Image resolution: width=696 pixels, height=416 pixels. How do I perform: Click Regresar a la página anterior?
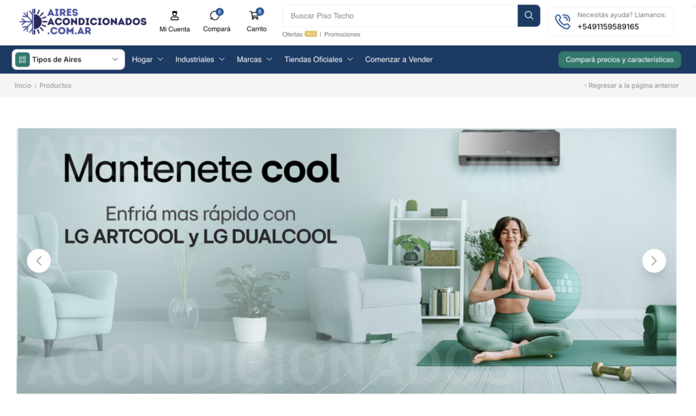tap(631, 85)
